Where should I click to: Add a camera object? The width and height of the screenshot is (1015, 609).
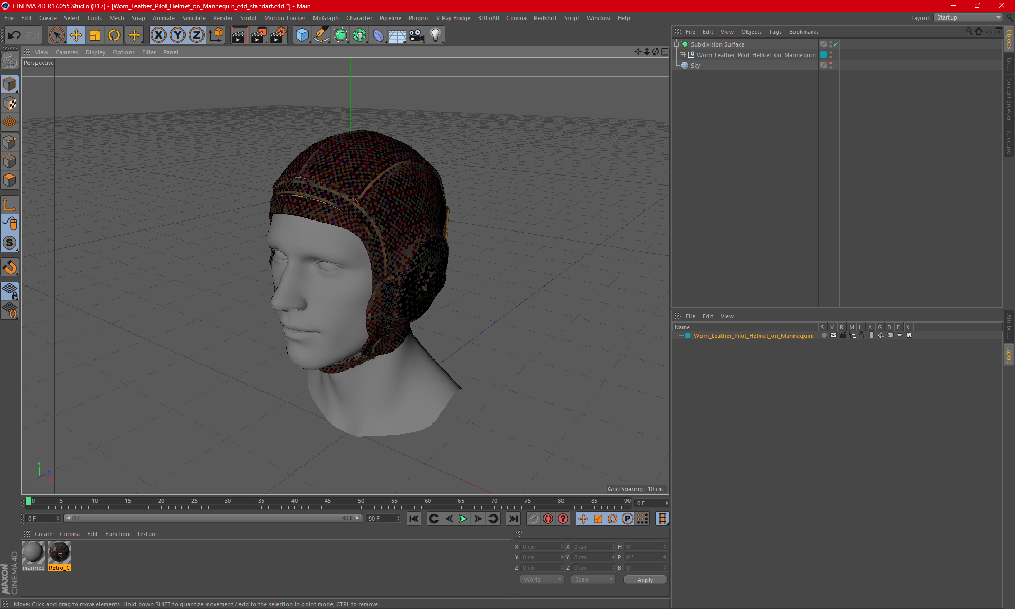(x=417, y=35)
